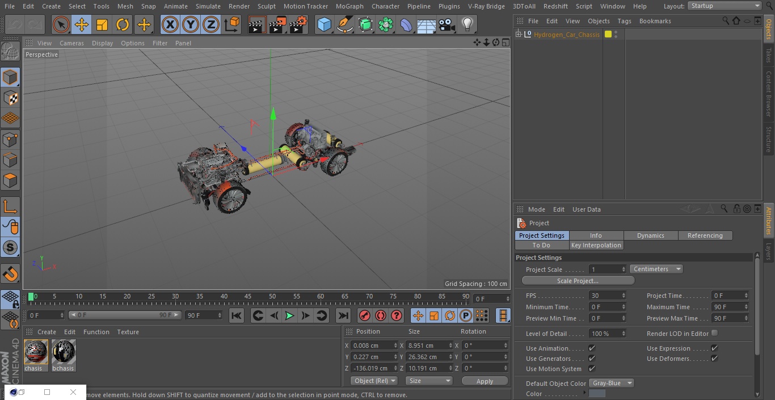Viewport: 775px width, 400px height.
Task: Add a Camera object from the toolbar
Action: (447, 25)
